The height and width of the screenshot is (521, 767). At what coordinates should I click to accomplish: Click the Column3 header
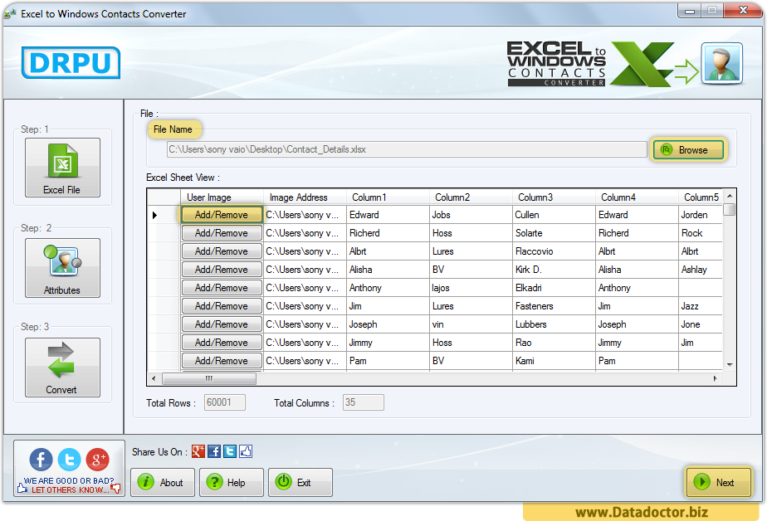click(554, 197)
